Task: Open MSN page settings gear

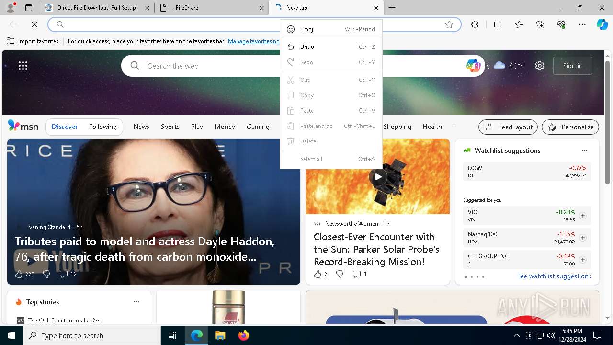Action: tap(540, 66)
